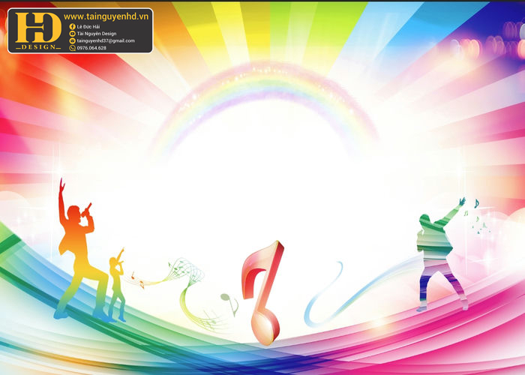The height and width of the screenshot is (375, 525).
Task: Click the Facebook icon beside Lê Đức Hải
Action: point(72,26)
